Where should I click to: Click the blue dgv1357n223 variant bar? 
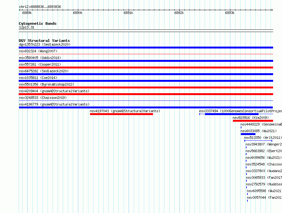tap(146, 48)
